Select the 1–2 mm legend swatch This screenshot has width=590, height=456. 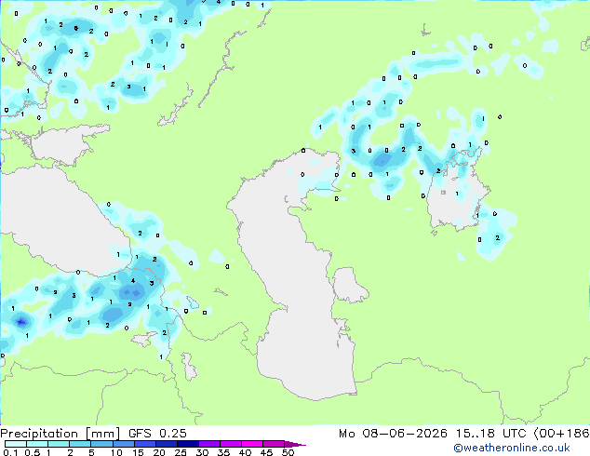point(59,444)
